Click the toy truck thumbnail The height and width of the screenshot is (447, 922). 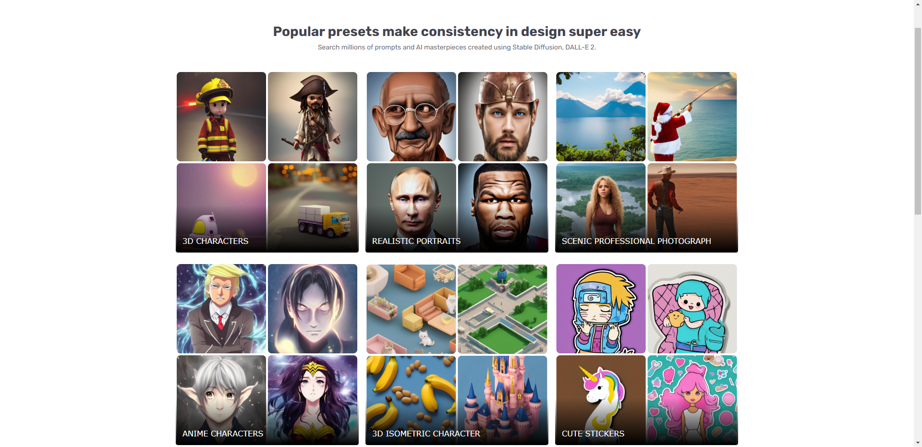(313, 208)
